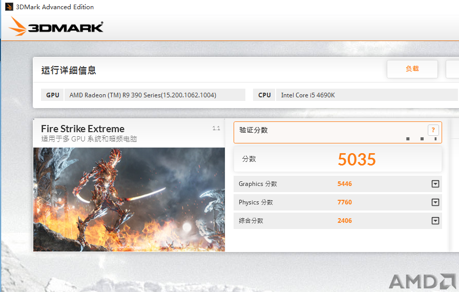
Task: Click the Physics score value 7760
Action: [x=345, y=202]
